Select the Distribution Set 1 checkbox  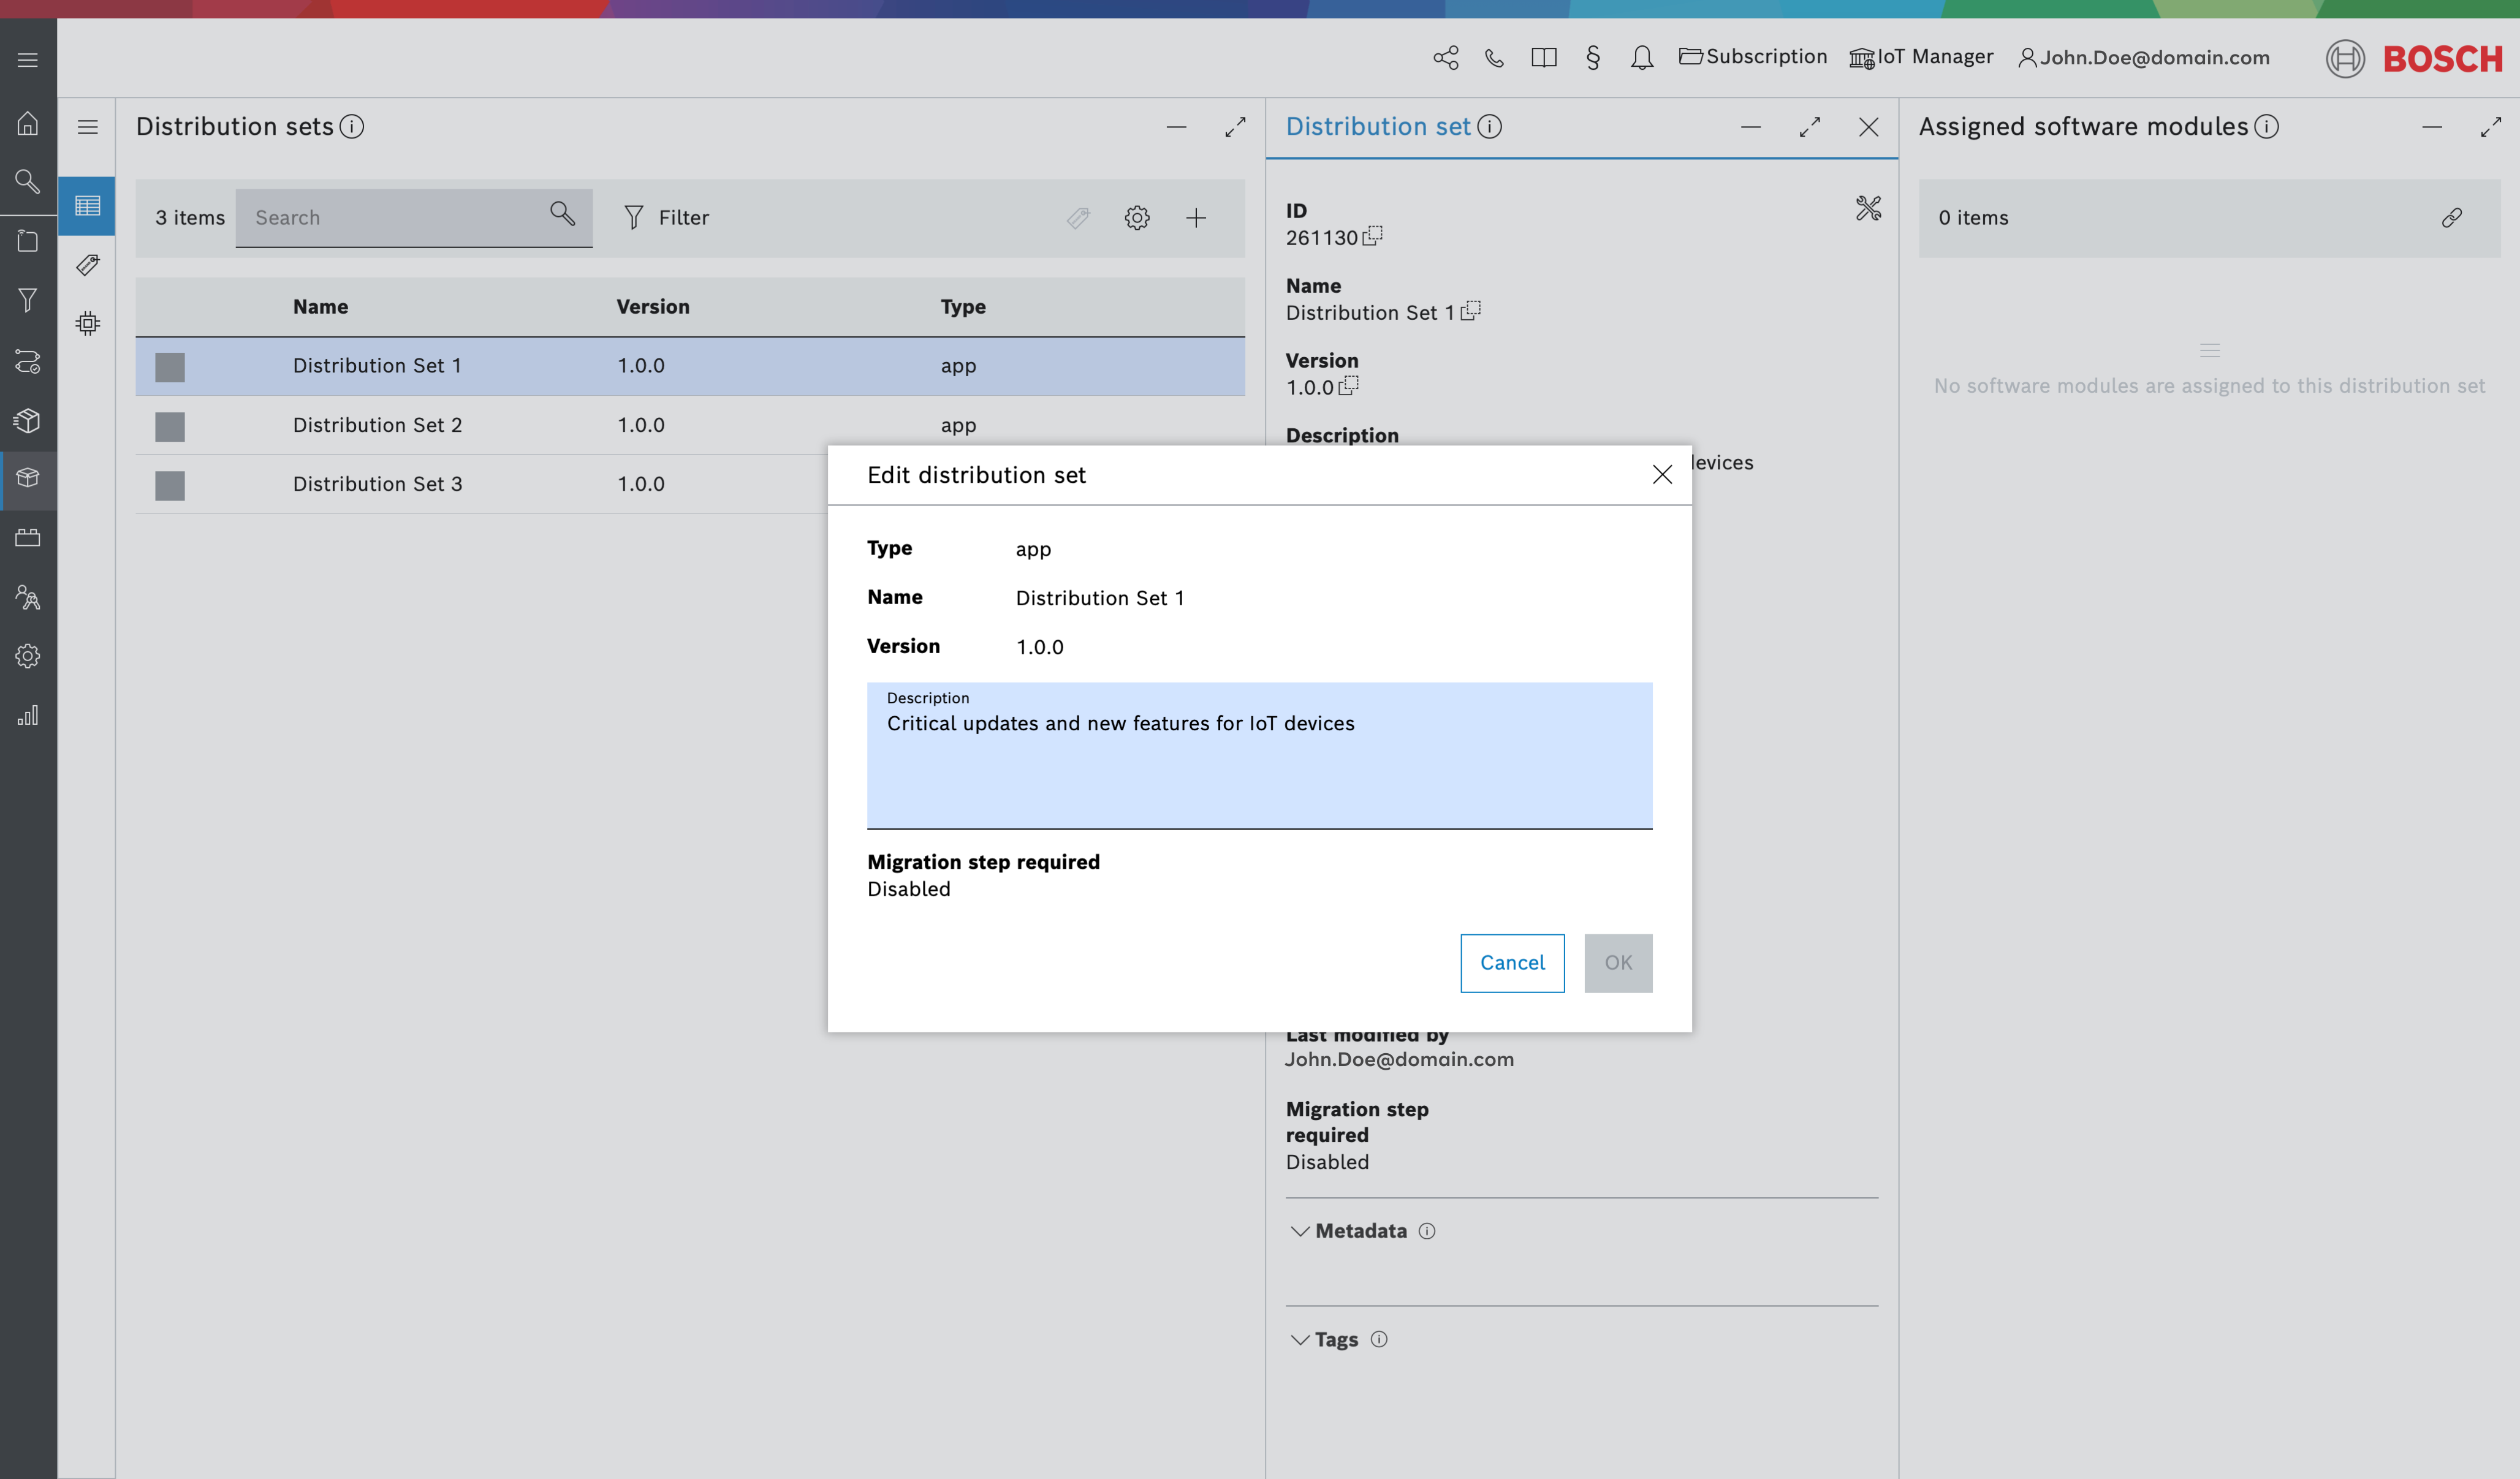tap(170, 367)
